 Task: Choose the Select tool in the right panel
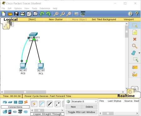pyautogui.click(x=135, y=26)
